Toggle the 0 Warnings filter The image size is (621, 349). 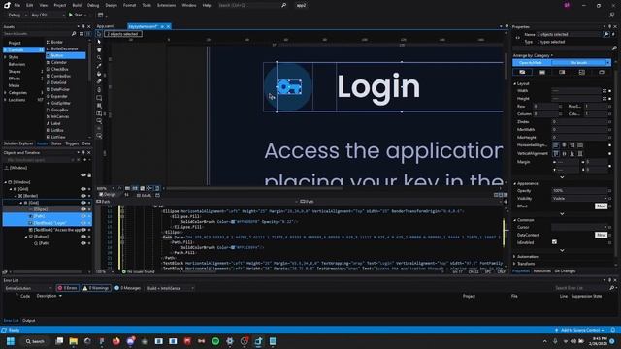pos(96,288)
